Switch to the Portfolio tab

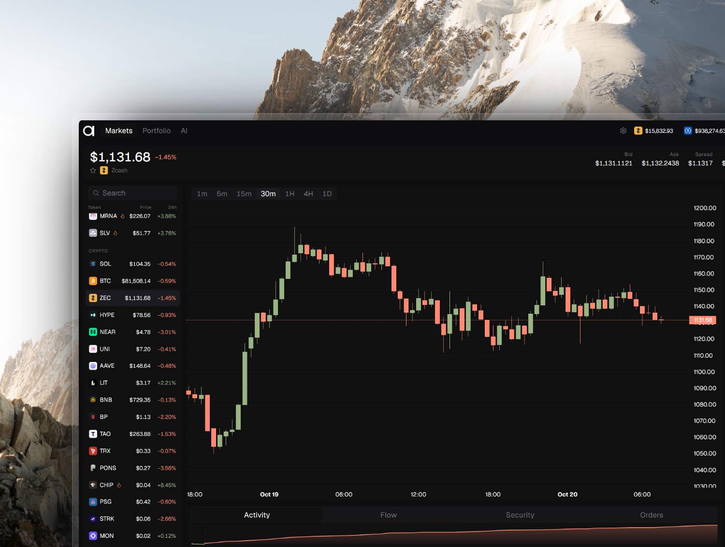point(157,131)
